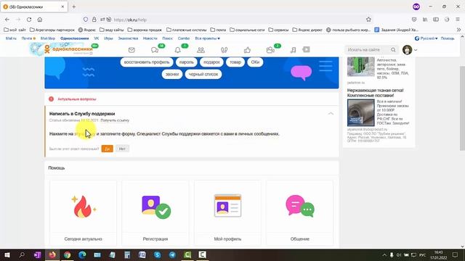The width and height of the screenshot is (465, 261).
Task: Open the friends icon in header
Action: point(201,50)
